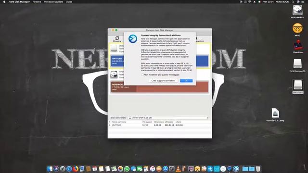Click the Nome partizione column header
The width and height of the screenshot is (308, 173).
point(119,122)
